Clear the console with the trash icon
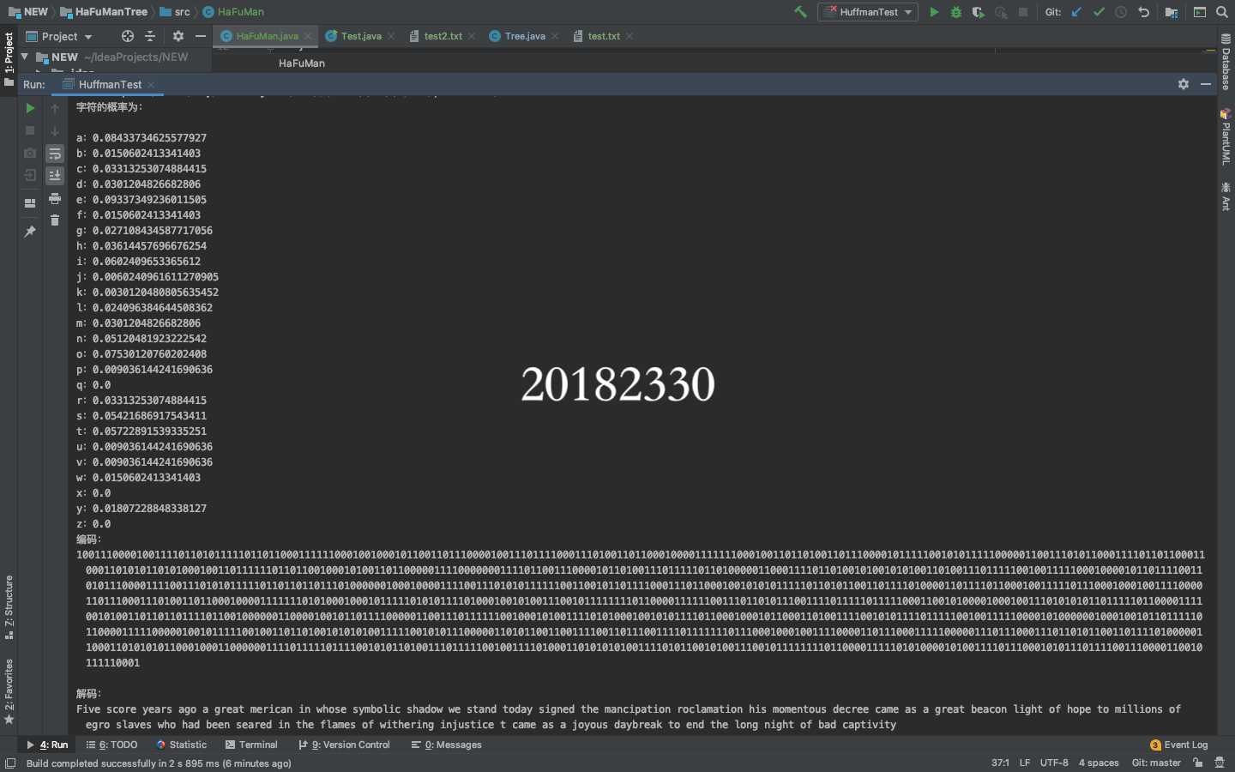The image size is (1235, 772). pyautogui.click(x=55, y=220)
